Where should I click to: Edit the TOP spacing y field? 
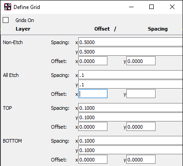pos(130,117)
